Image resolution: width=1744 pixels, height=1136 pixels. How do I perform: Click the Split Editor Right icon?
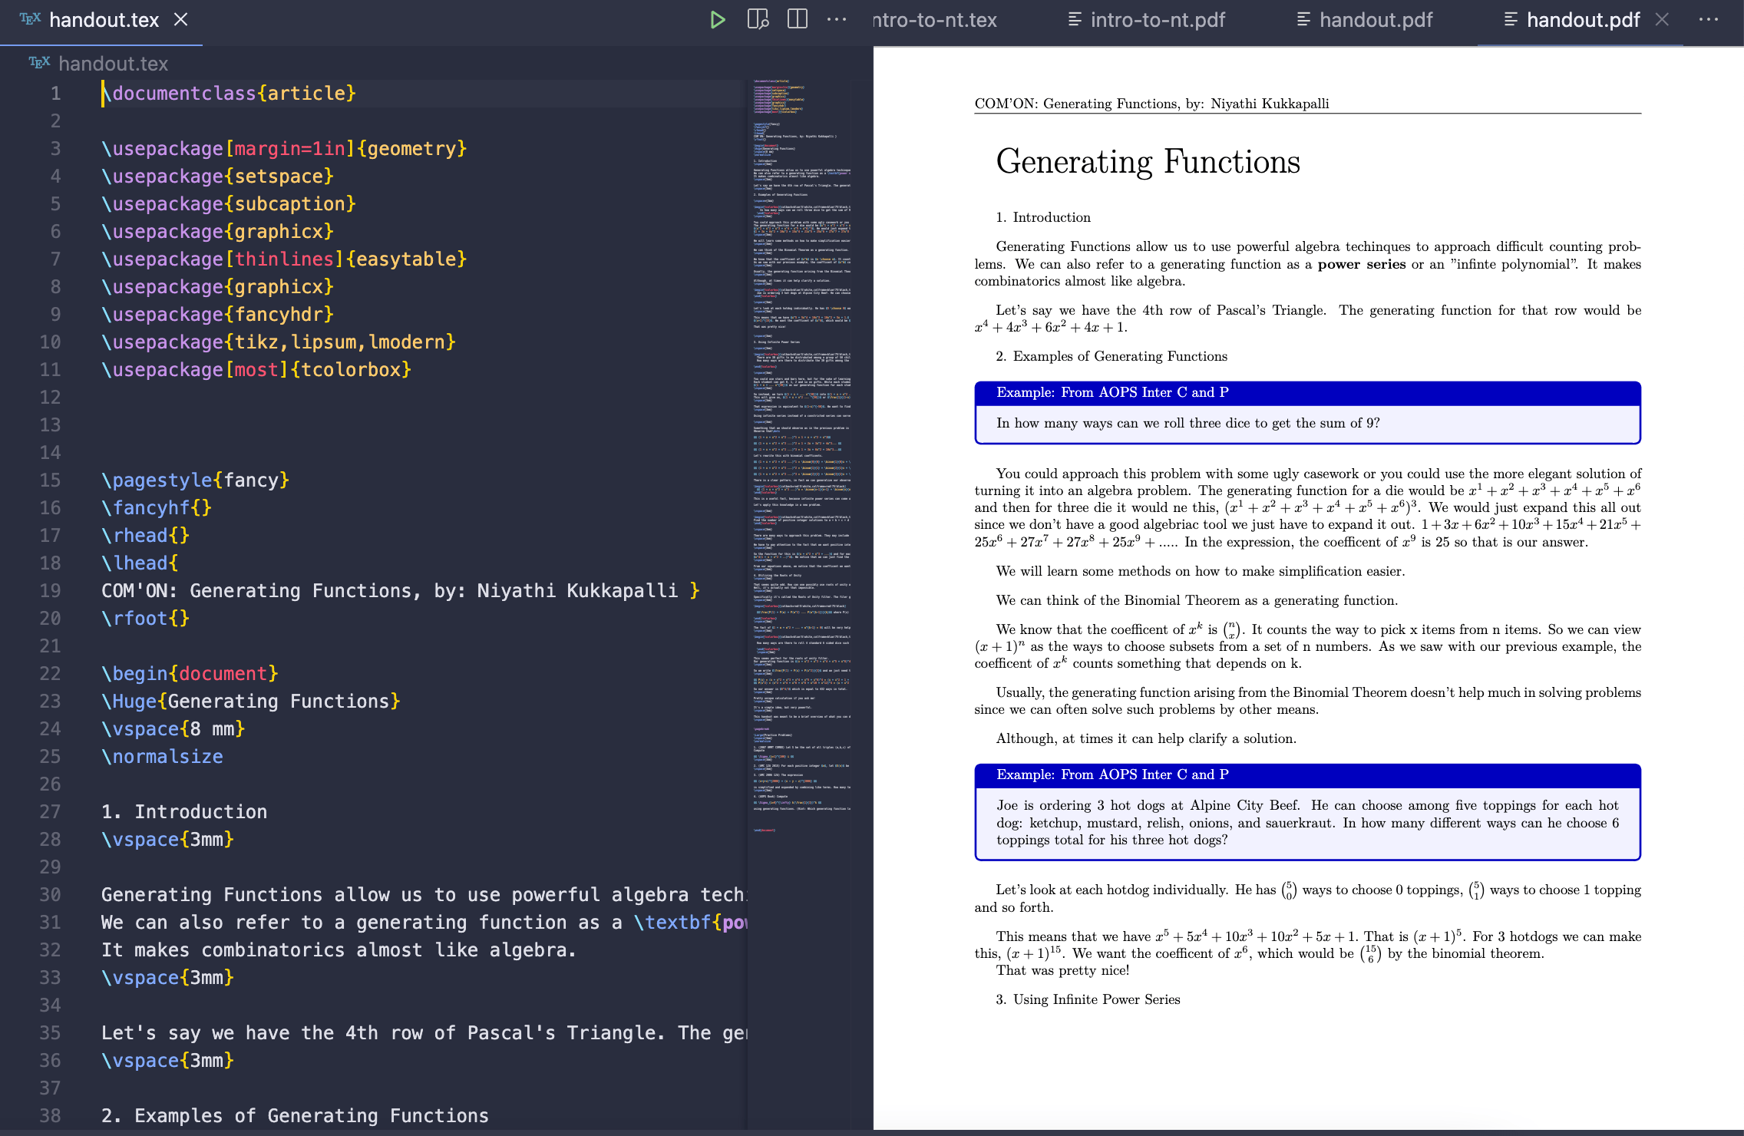798,20
